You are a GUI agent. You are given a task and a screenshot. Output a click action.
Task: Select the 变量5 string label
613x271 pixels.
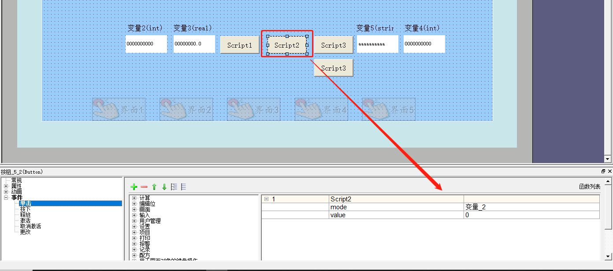pyautogui.click(x=375, y=28)
